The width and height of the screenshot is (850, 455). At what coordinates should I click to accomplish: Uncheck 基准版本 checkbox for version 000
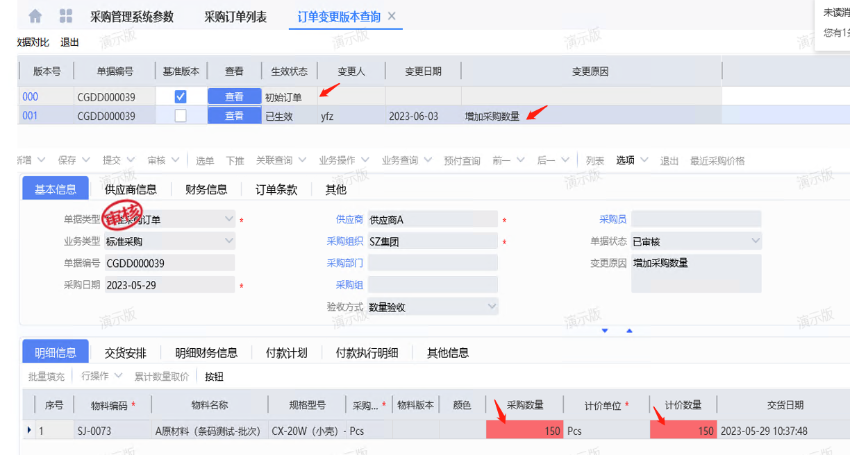pos(181,97)
